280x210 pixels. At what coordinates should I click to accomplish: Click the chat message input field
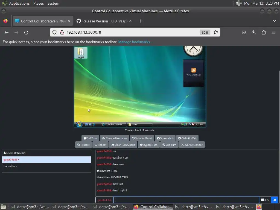186,200
